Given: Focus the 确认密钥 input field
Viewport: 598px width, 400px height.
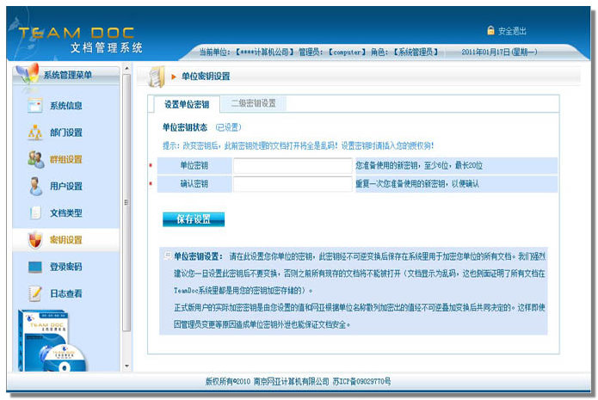Looking at the screenshot, I should click(x=293, y=183).
